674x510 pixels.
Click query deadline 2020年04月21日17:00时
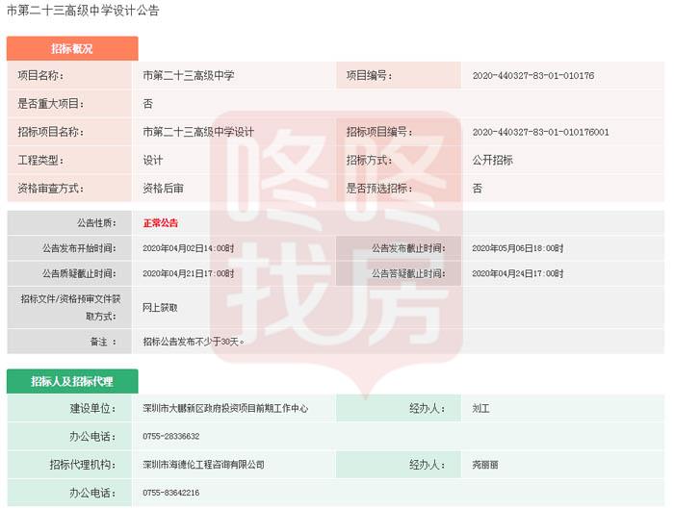pyautogui.click(x=188, y=273)
